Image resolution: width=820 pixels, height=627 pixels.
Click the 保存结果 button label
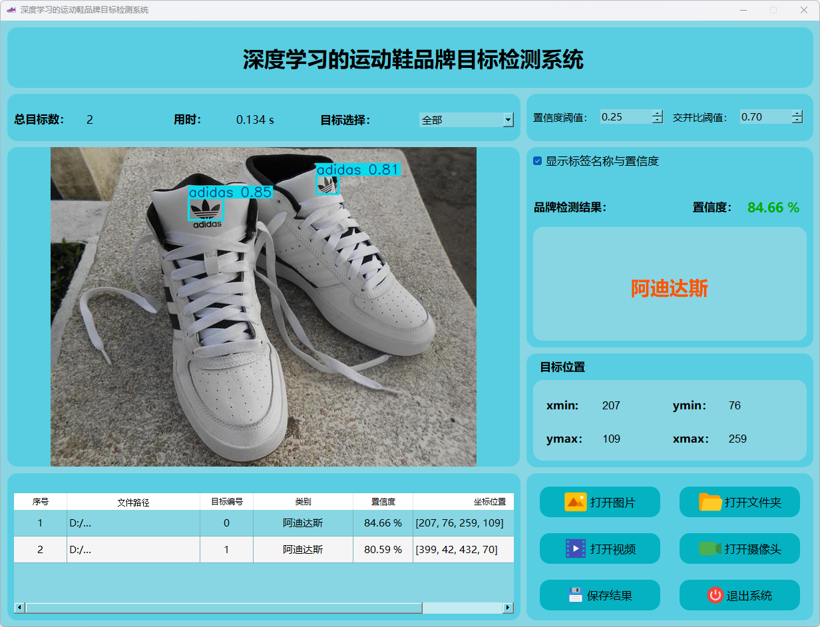[x=610, y=596]
